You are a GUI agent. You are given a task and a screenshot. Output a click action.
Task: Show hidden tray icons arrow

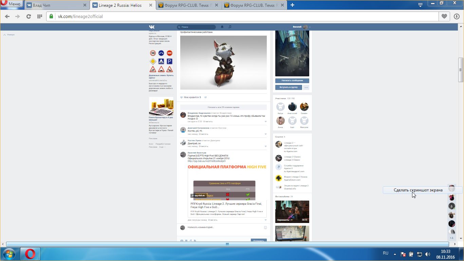(x=395, y=254)
